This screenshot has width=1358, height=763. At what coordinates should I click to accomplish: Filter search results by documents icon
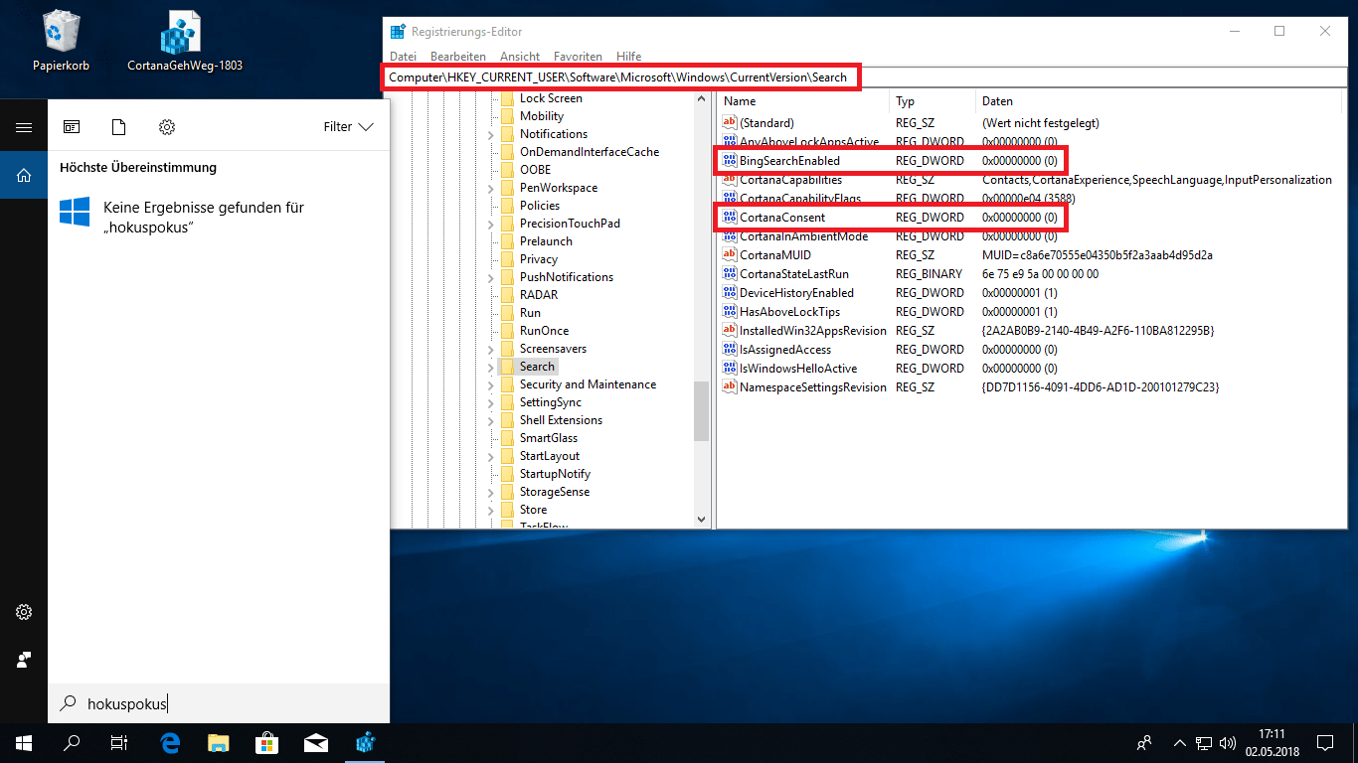[119, 127]
